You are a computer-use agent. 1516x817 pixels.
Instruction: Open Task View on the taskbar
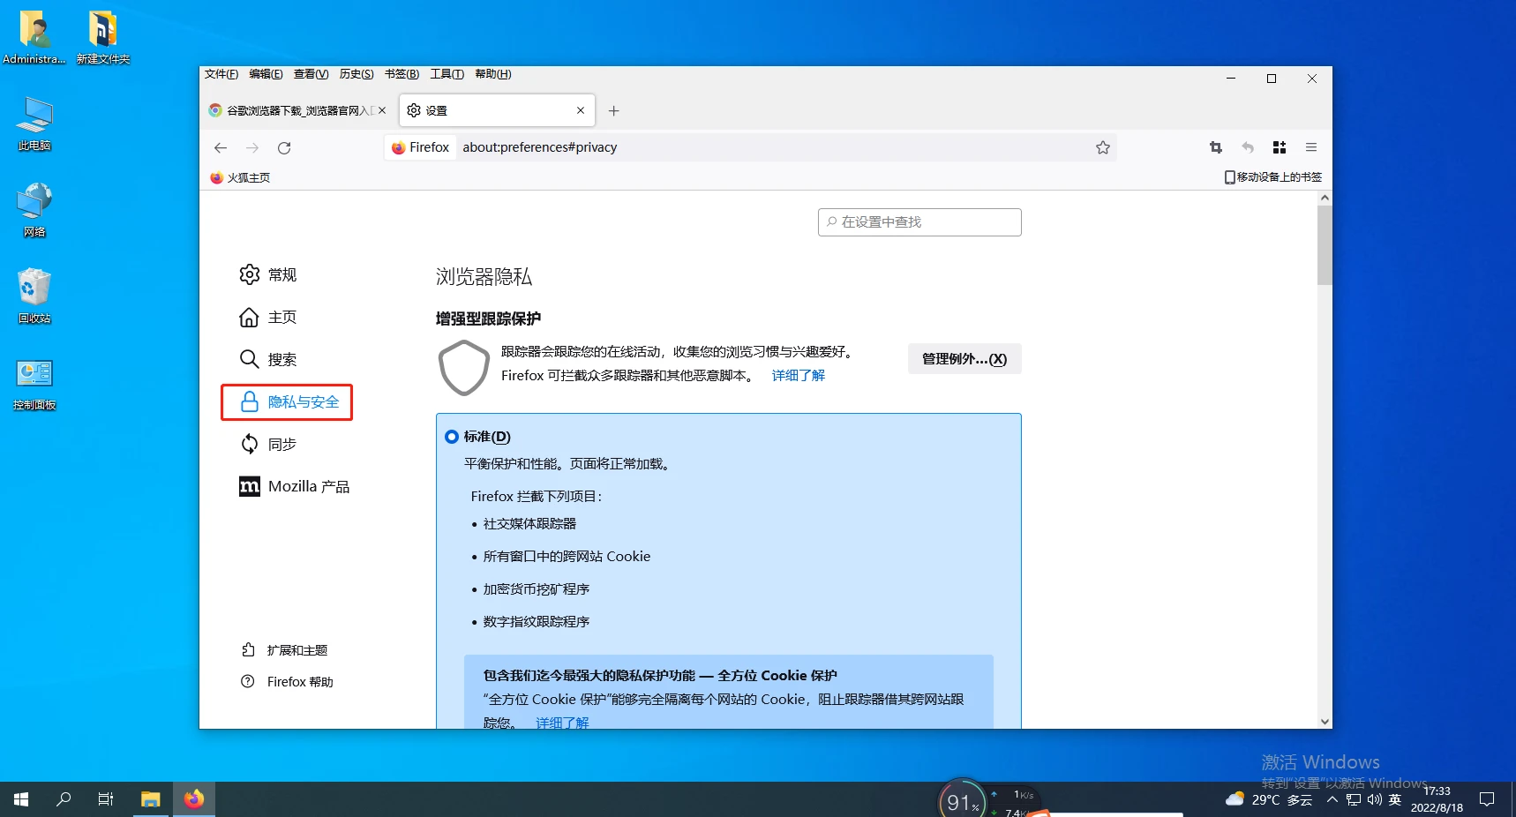click(x=106, y=799)
